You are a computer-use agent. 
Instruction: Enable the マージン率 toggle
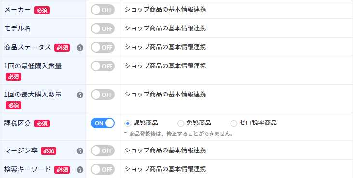[x=103, y=151]
